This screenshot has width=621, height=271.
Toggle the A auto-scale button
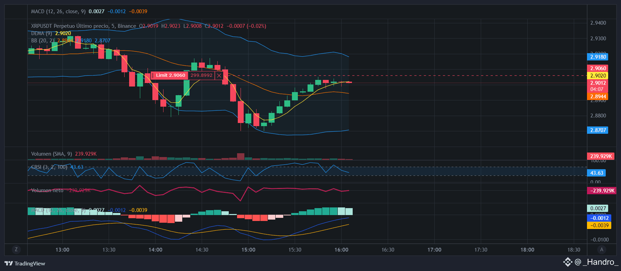(602, 249)
